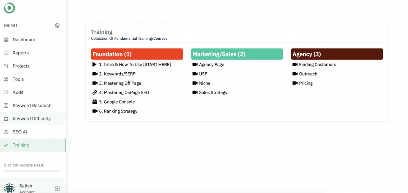Click the Projects hierarchy icon

point(6,66)
